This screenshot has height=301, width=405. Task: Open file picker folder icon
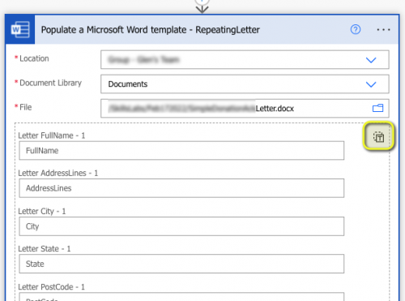coord(377,108)
